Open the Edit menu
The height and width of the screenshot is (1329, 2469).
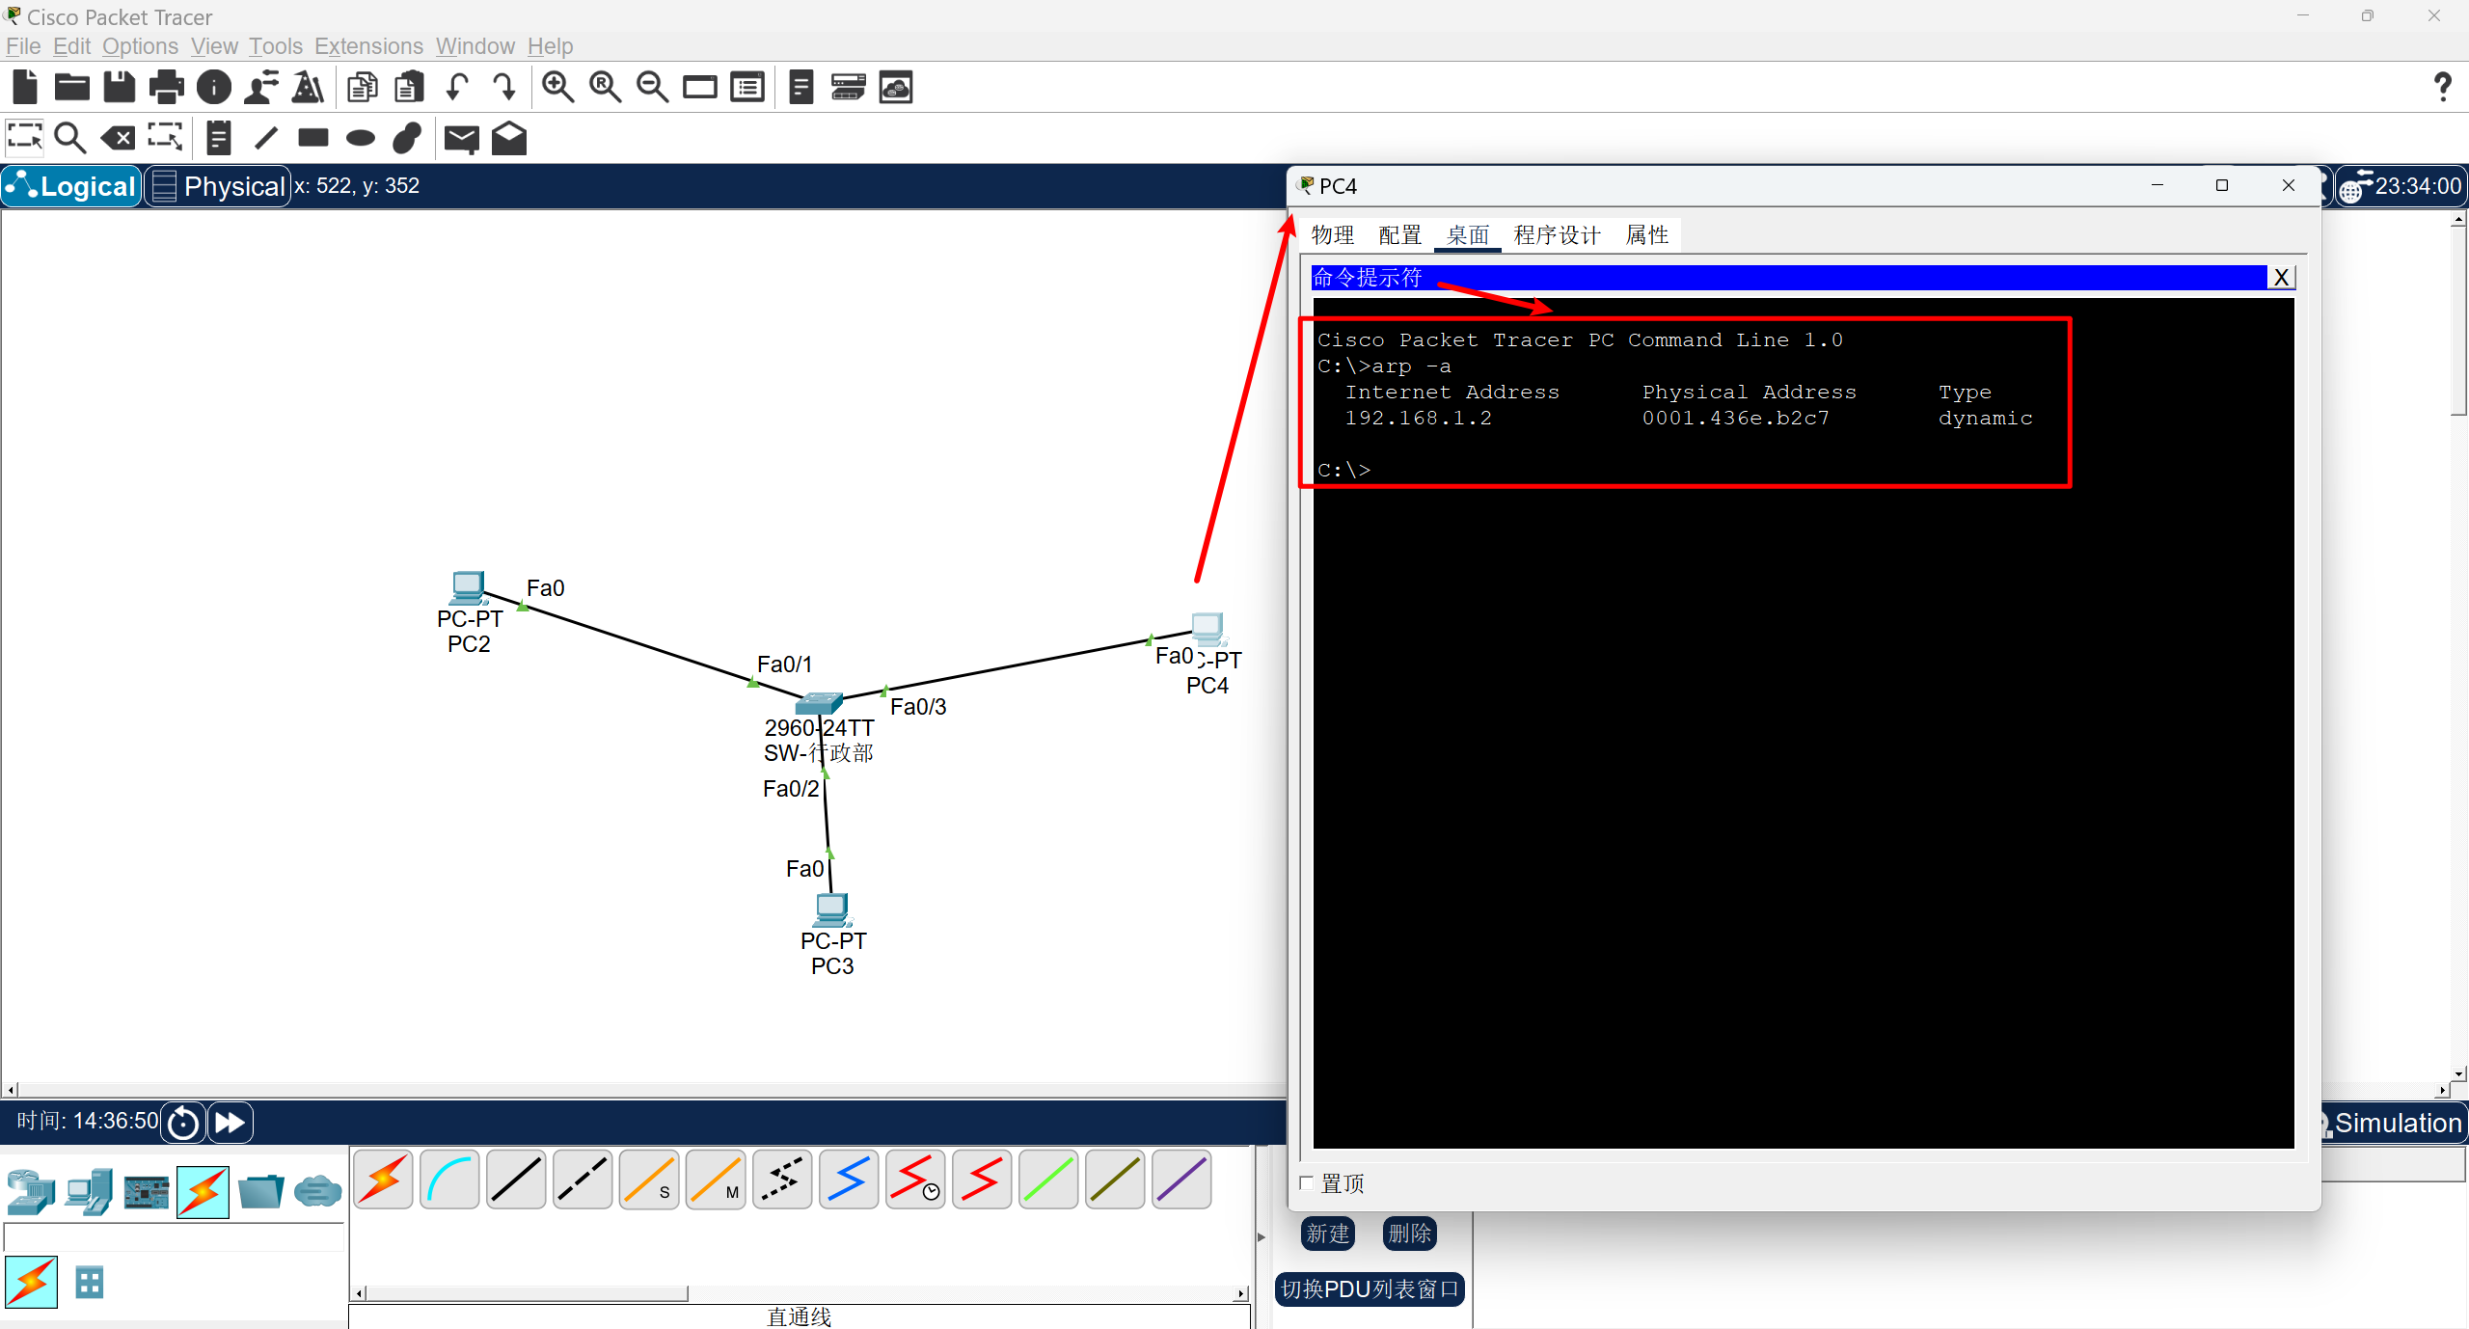click(x=71, y=46)
